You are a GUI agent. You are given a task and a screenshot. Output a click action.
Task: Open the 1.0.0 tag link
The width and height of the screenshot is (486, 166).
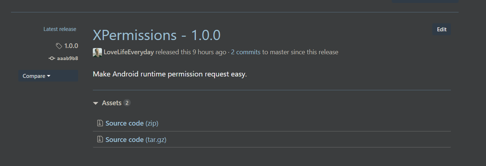71,46
